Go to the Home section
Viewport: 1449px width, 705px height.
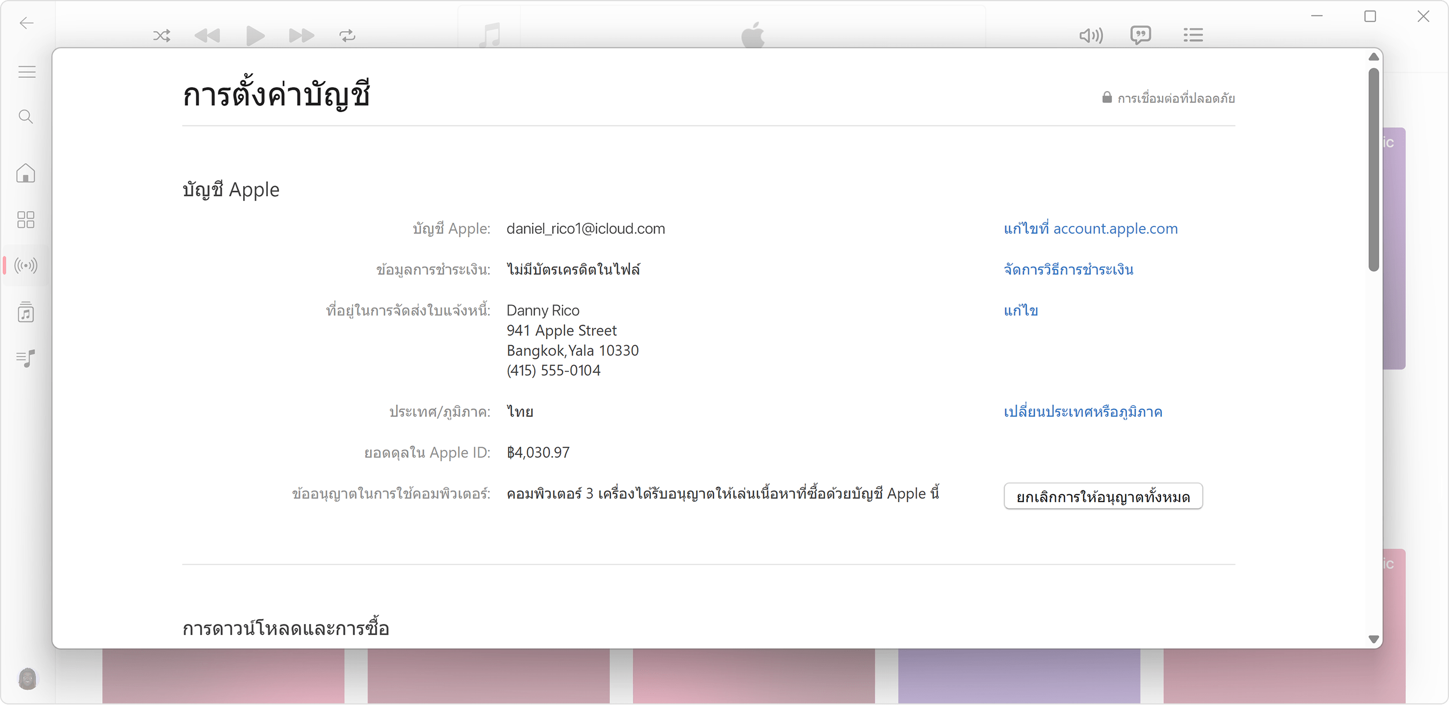[x=26, y=173]
